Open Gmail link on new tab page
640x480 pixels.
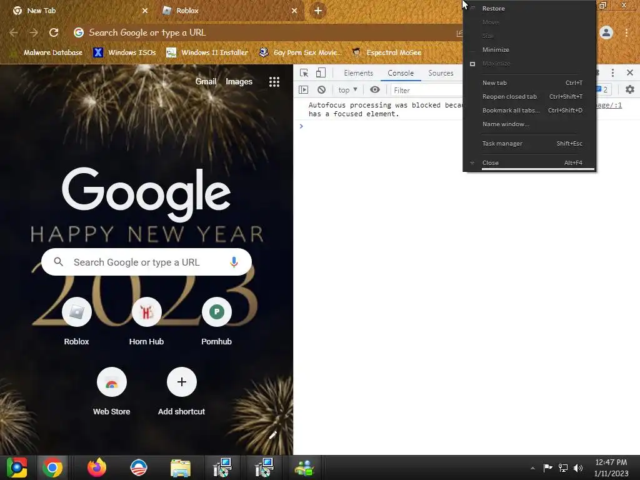tap(206, 82)
